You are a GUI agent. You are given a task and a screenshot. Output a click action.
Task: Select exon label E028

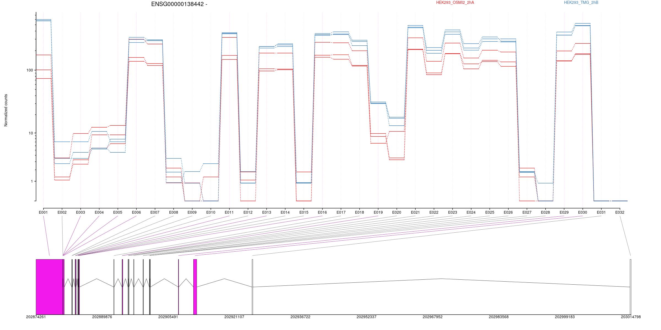[x=545, y=212]
